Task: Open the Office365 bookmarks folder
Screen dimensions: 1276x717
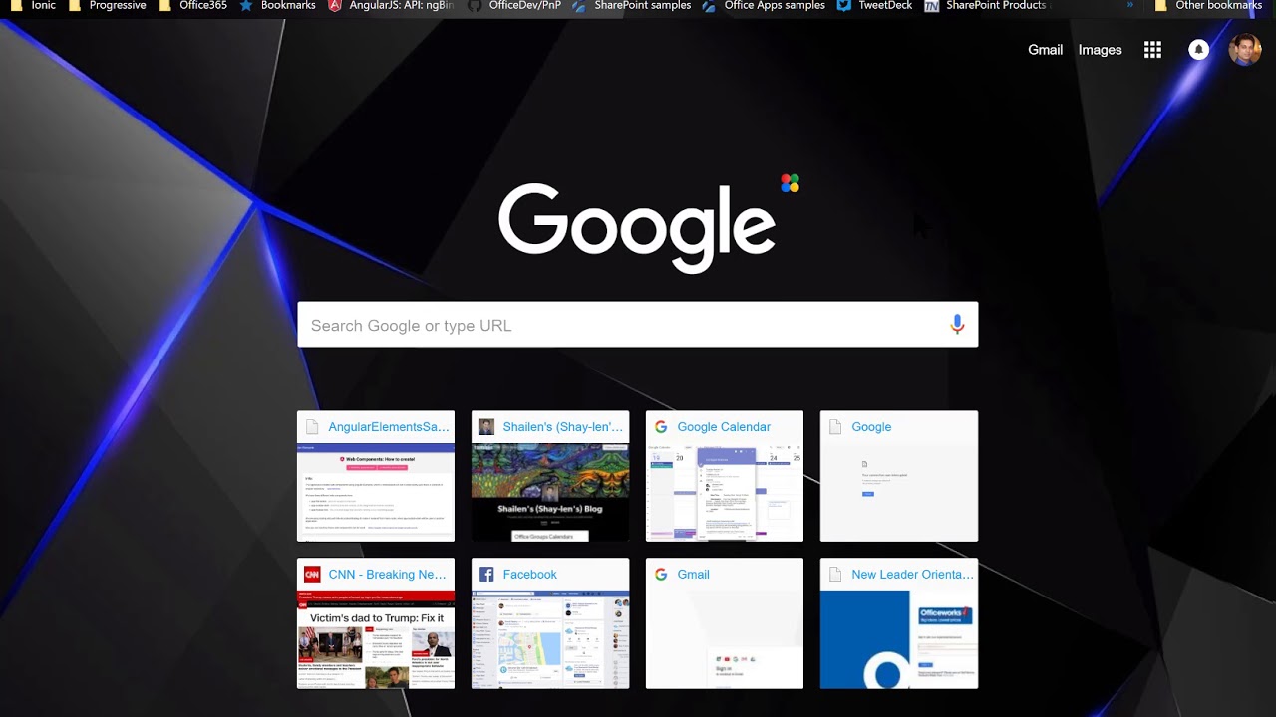Action: 192,6
